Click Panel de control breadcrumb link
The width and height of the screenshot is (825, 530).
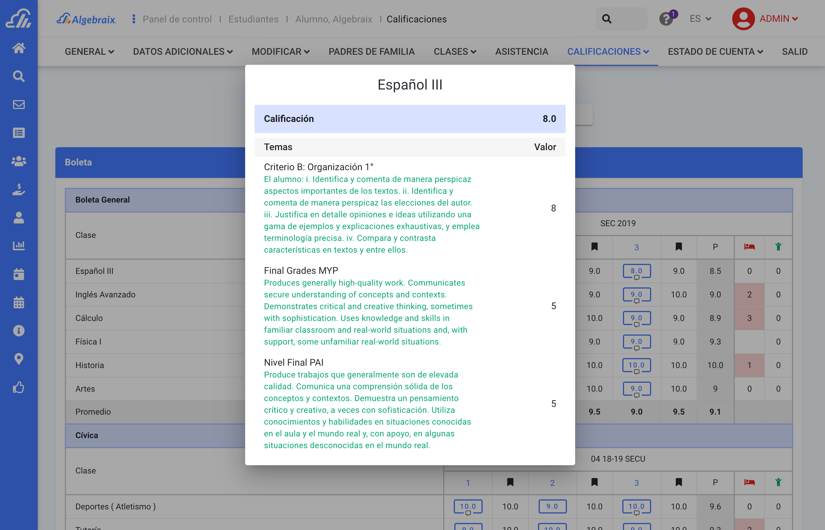(177, 19)
